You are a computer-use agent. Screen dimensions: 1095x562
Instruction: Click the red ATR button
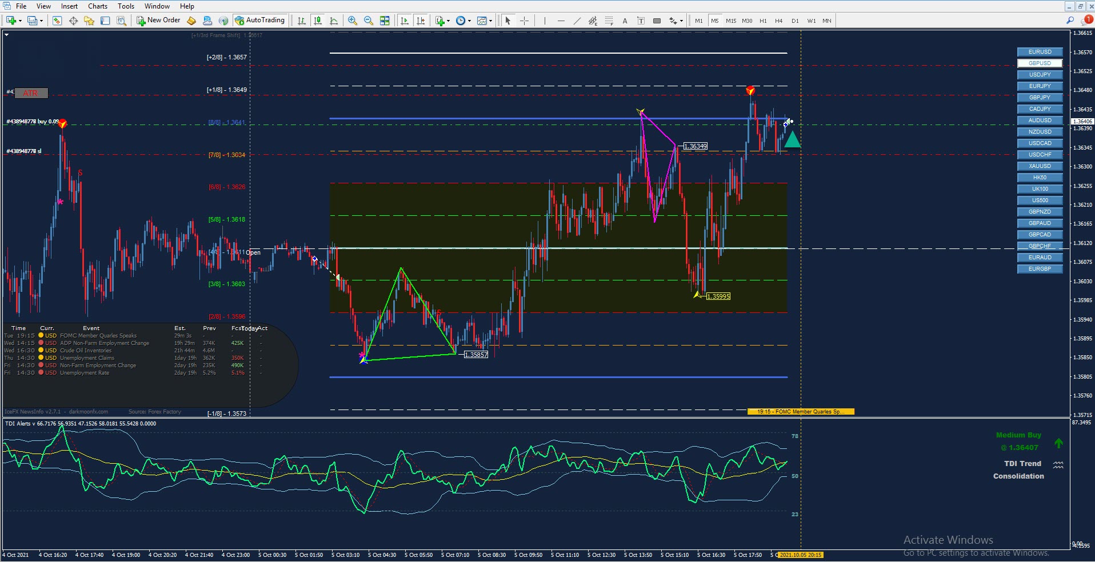pyautogui.click(x=31, y=93)
